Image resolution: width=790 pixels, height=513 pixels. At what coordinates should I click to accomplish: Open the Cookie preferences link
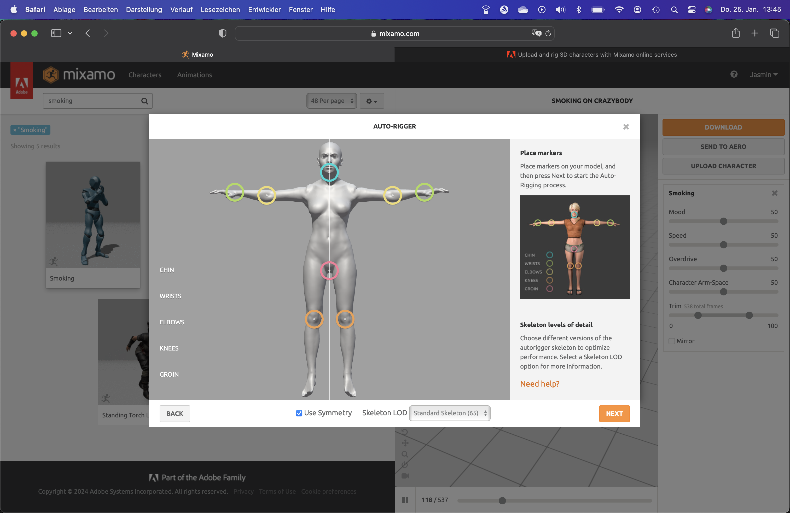[x=329, y=491]
